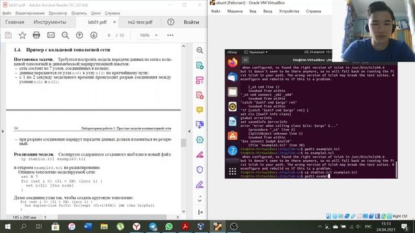Open the Compress PDF tool in right pane
This screenshot has width=415, height=233.
(x=200, y=140)
